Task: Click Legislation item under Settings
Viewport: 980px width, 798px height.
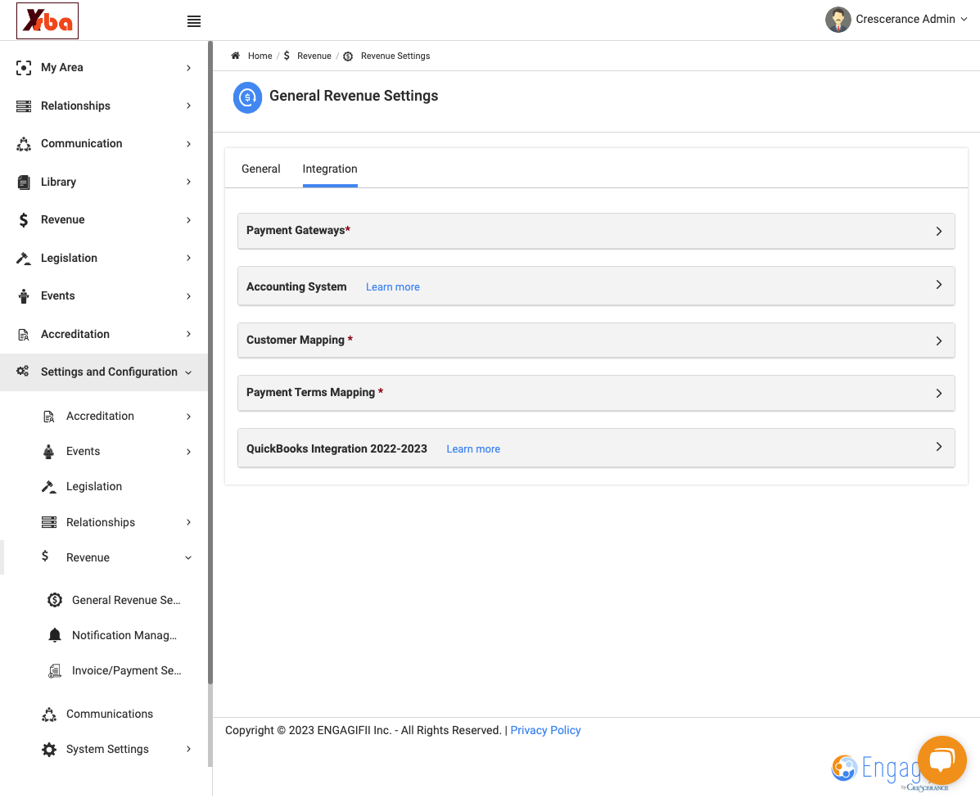Action: pos(94,487)
